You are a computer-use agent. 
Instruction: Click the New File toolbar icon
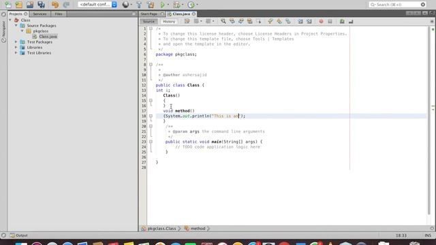8,5
